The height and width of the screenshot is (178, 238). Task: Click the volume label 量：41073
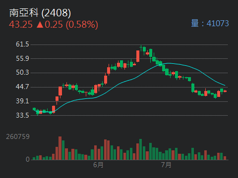pyautogui.click(x=210, y=23)
